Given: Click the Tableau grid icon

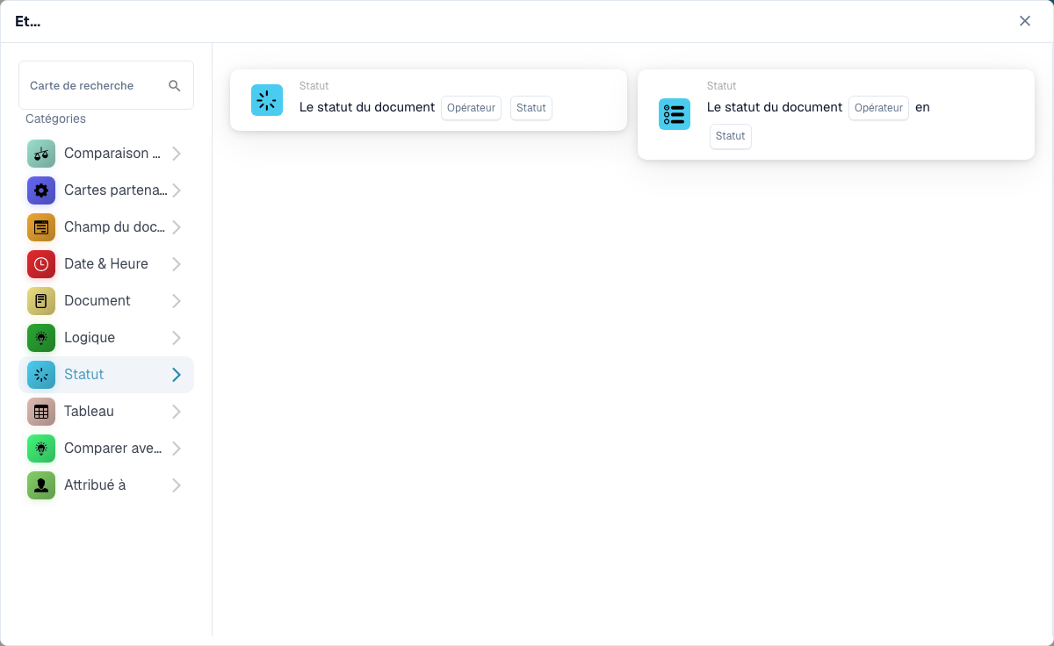Looking at the screenshot, I should (x=41, y=412).
